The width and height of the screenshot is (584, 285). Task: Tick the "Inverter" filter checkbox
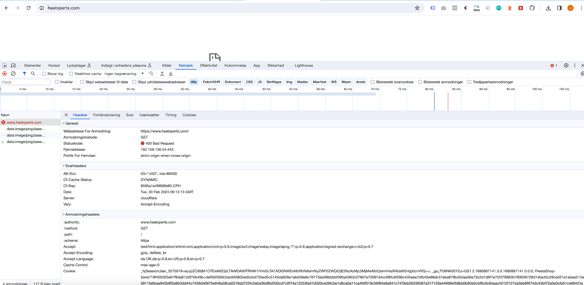click(x=57, y=82)
